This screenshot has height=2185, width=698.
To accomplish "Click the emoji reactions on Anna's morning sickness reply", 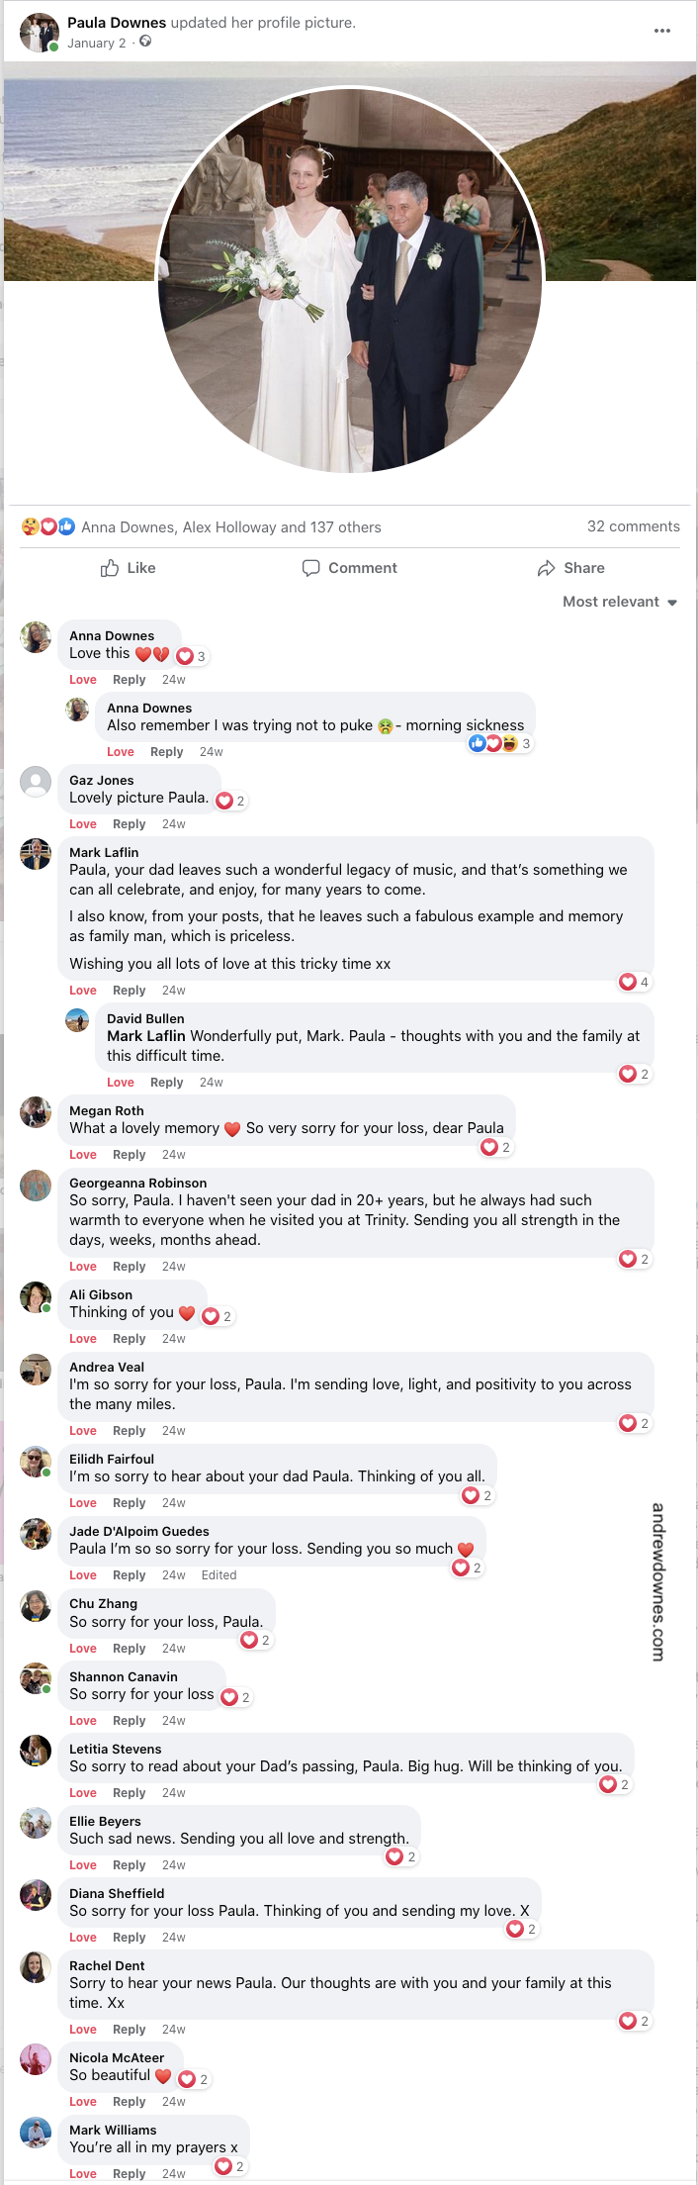I will pyautogui.click(x=498, y=742).
